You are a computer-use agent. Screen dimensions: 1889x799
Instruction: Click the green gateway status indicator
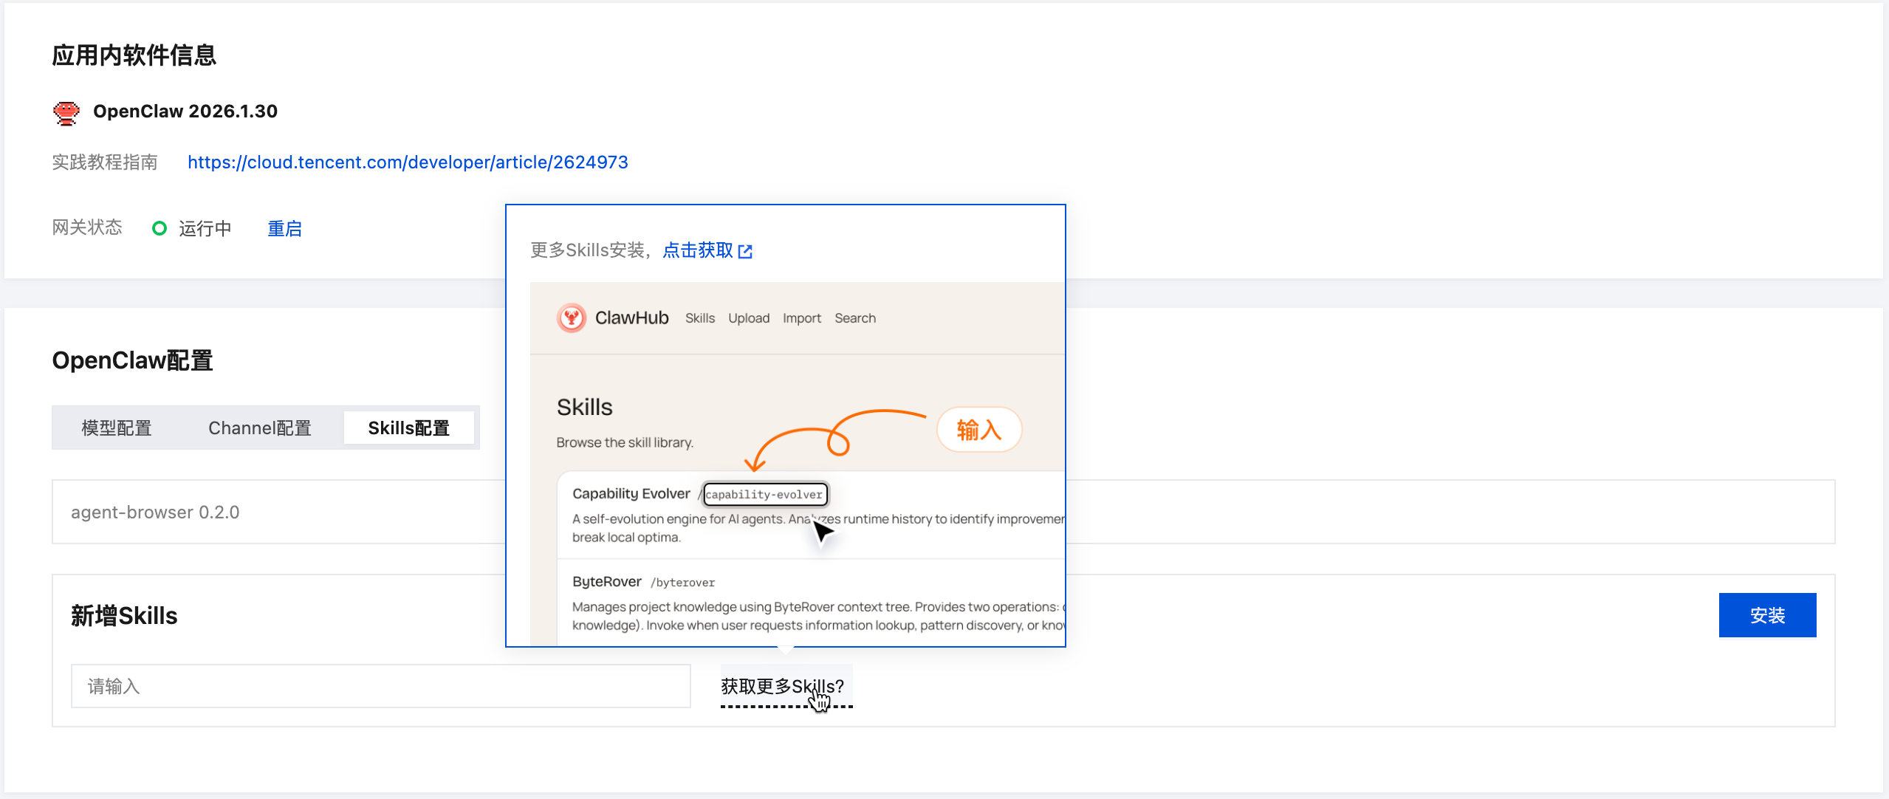(161, 227)
